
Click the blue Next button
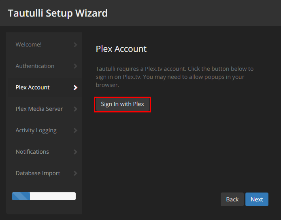(257, 199)
